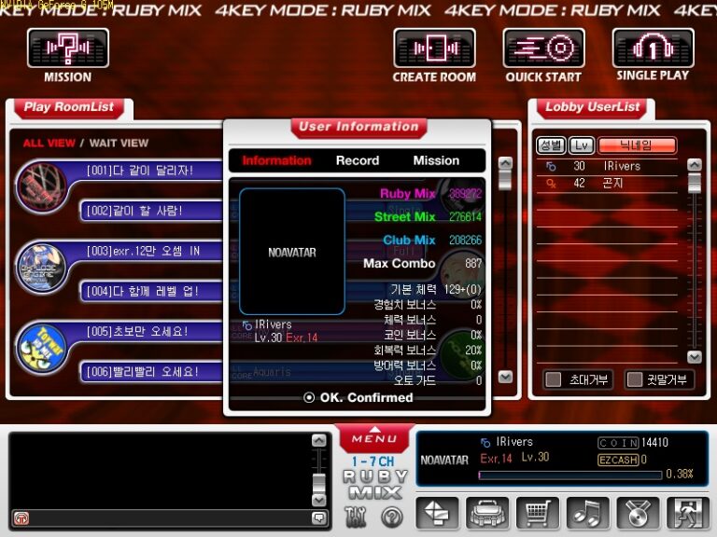
Task: Open the settings tools icon
Action: pos(357,516)
